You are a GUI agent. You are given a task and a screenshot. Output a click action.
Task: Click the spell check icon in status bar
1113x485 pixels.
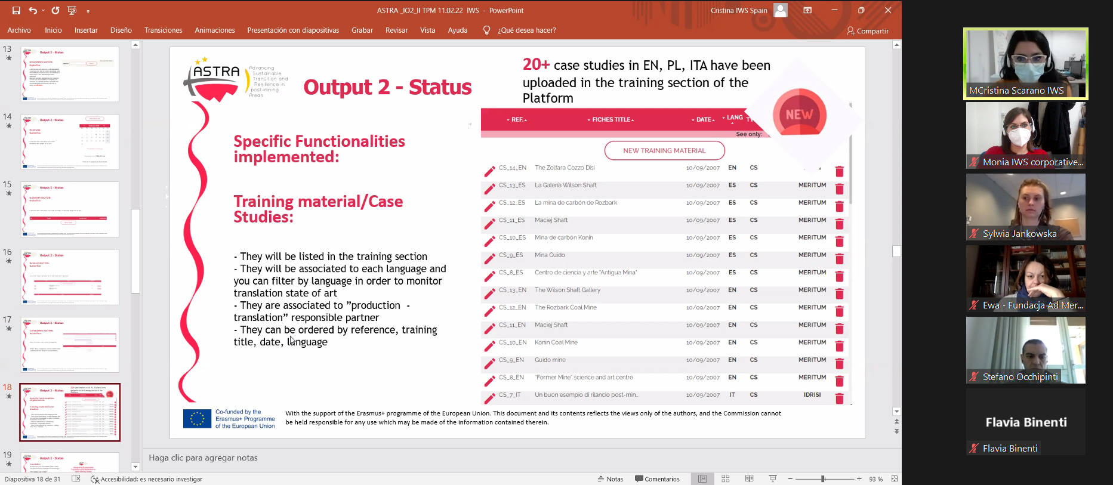click(76, 479)
